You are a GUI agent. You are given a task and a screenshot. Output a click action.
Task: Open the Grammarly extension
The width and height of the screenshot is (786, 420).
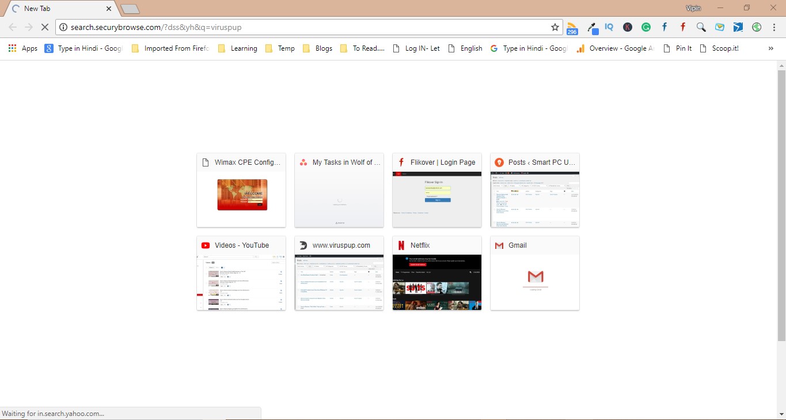click(645, 27)
